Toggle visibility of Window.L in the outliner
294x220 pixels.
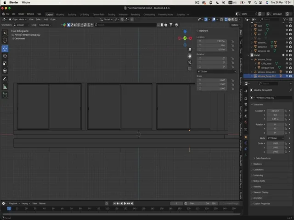click(287, 43)
